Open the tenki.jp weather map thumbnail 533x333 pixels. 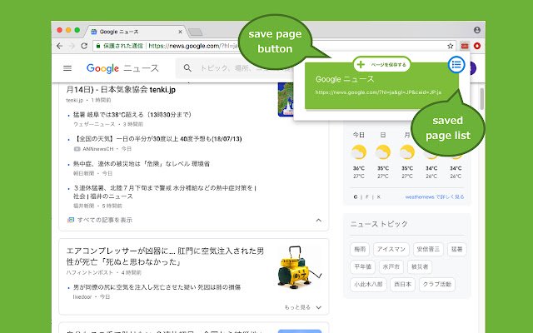coord(286,100)
